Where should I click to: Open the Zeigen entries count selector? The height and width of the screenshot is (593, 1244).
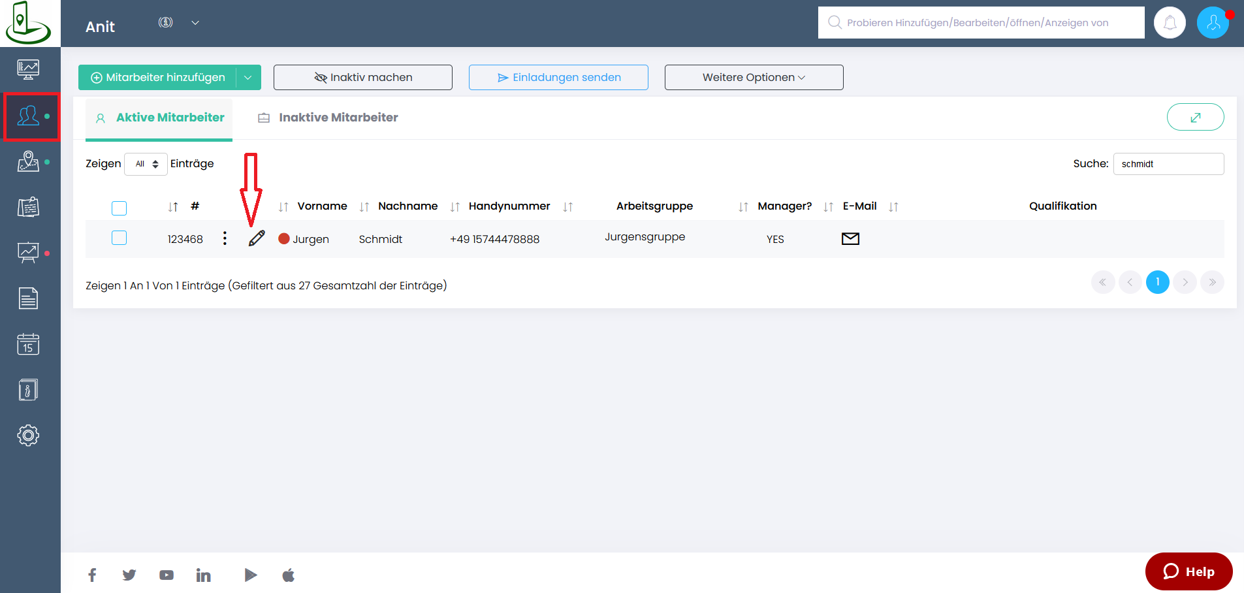(x=146, y=164)
